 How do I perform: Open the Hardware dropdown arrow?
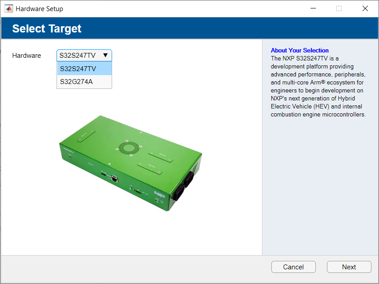pyautogui.click(x=105, y=55)
